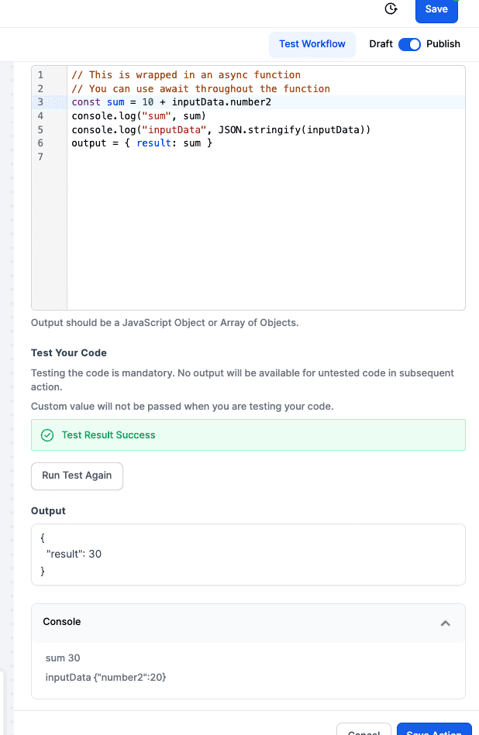
Task: Open the version history clock icon
Action: [x=391, y=9]
